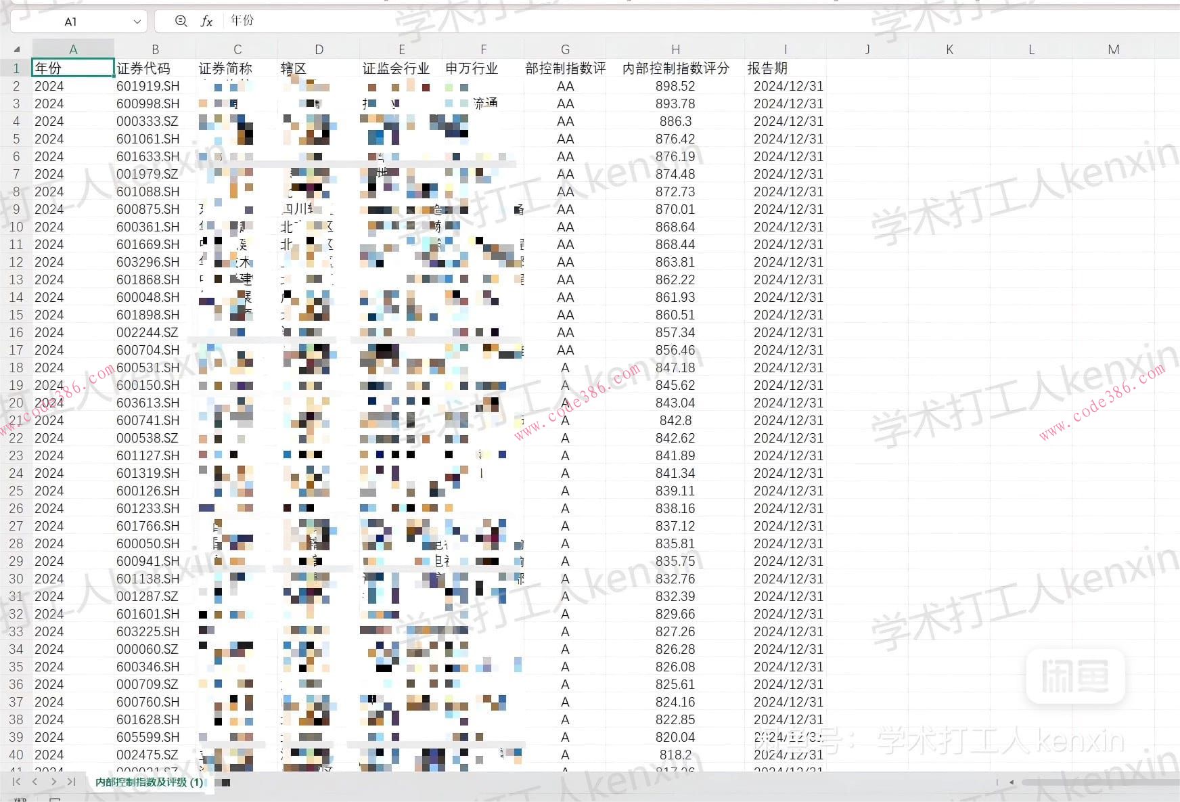Image resolution: width=1180 pixels, height=802 pixels.
Task: Select the score cell 886.3
Action: (x=675, y=121)
